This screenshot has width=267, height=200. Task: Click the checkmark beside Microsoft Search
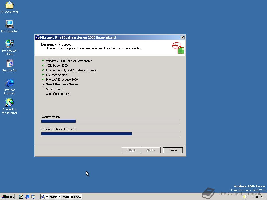pos(43,75)
